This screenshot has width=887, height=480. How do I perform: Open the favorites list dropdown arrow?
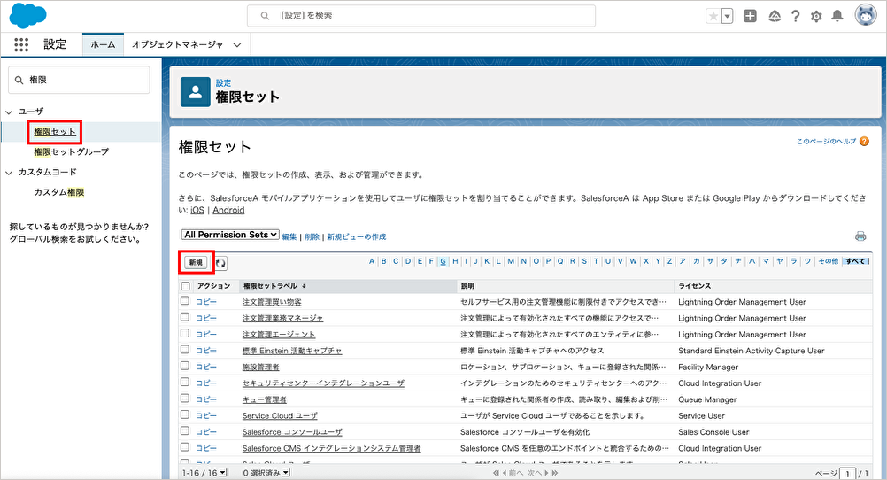point(728,17)
